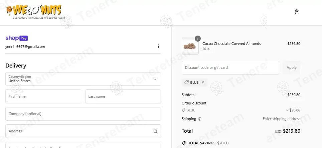Click the WeGoNuts store logo

point(35,12)
